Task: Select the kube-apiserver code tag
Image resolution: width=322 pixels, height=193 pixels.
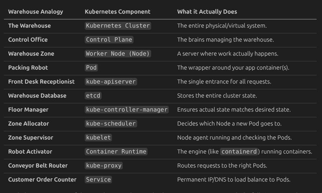Action: (111, 82)
